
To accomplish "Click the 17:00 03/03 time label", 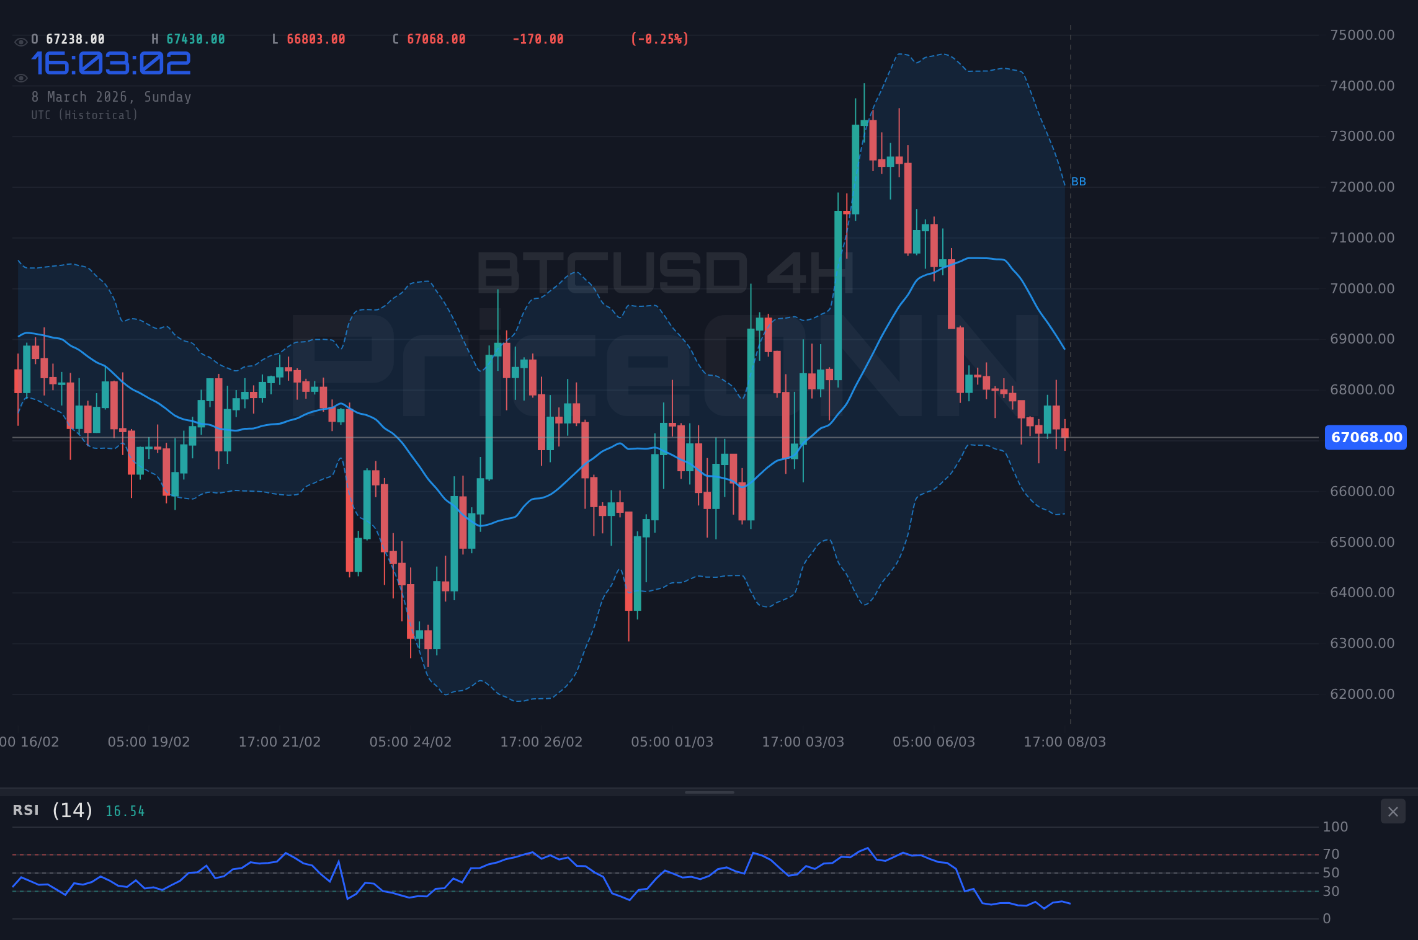I will point(803,742).
